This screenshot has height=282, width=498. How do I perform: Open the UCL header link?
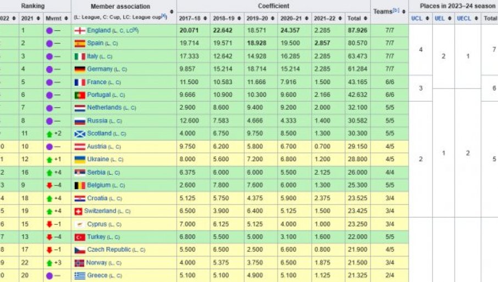(x=417, y=18)
